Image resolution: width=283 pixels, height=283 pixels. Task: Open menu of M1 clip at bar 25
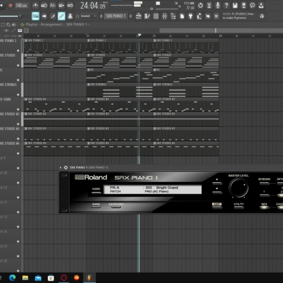point(154,70)
